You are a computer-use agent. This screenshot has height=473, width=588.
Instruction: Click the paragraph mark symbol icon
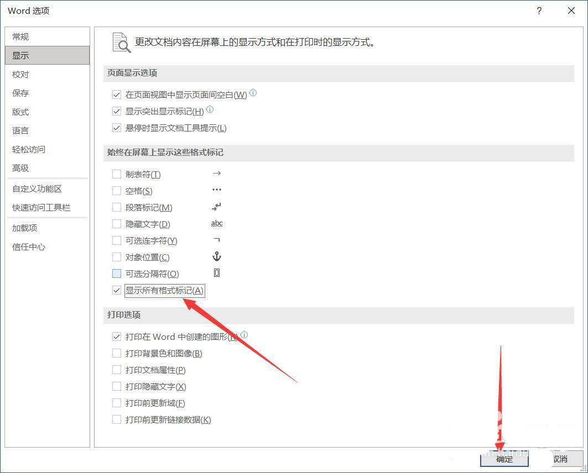(216, 207)
